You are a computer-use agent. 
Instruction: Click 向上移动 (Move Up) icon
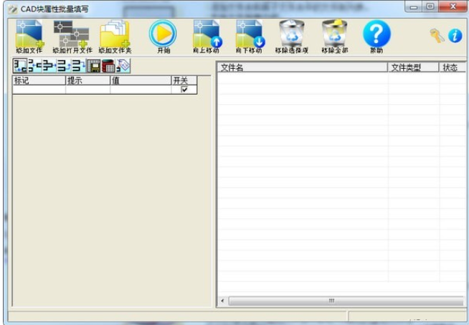[x=207, y=34]
